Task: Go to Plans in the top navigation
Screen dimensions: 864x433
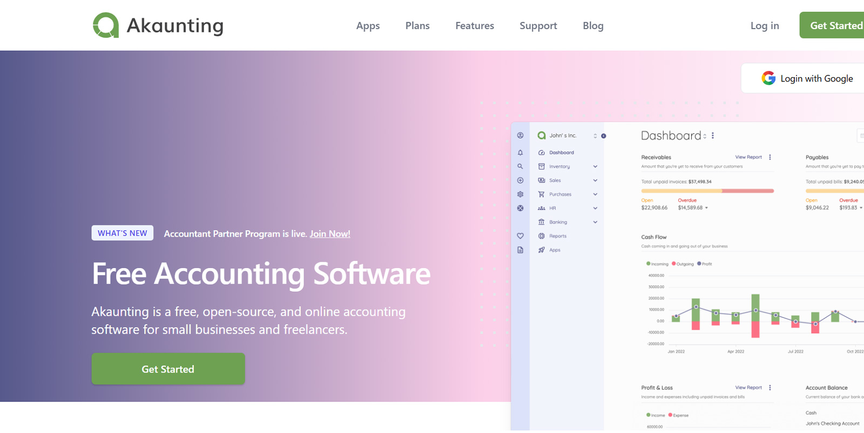Action: click(x=417, y=26)
